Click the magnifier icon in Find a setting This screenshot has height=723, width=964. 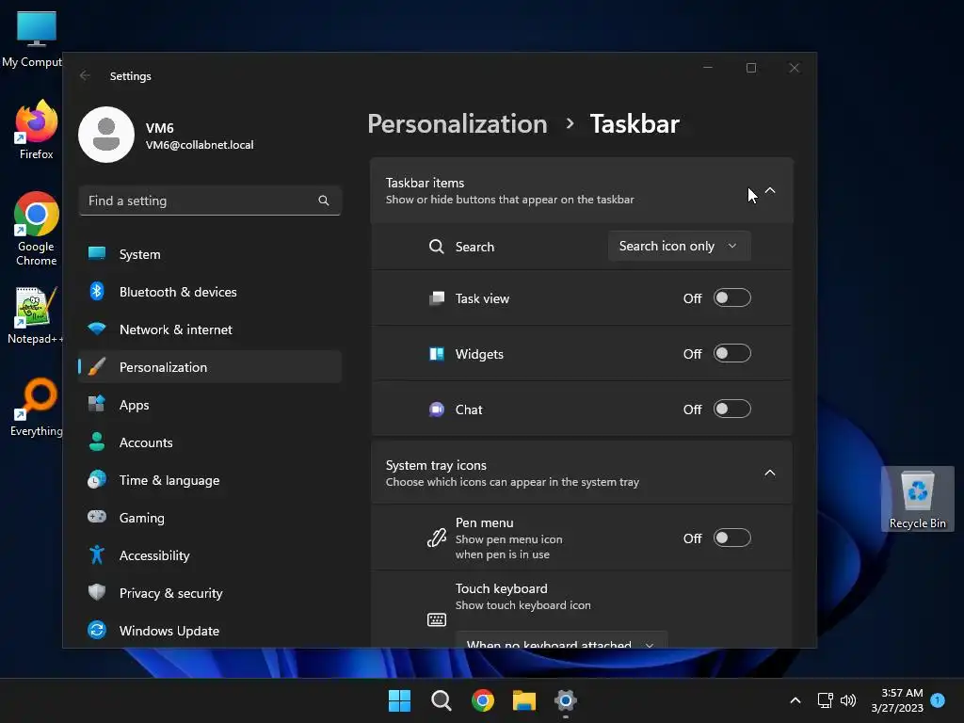[324, 201]
